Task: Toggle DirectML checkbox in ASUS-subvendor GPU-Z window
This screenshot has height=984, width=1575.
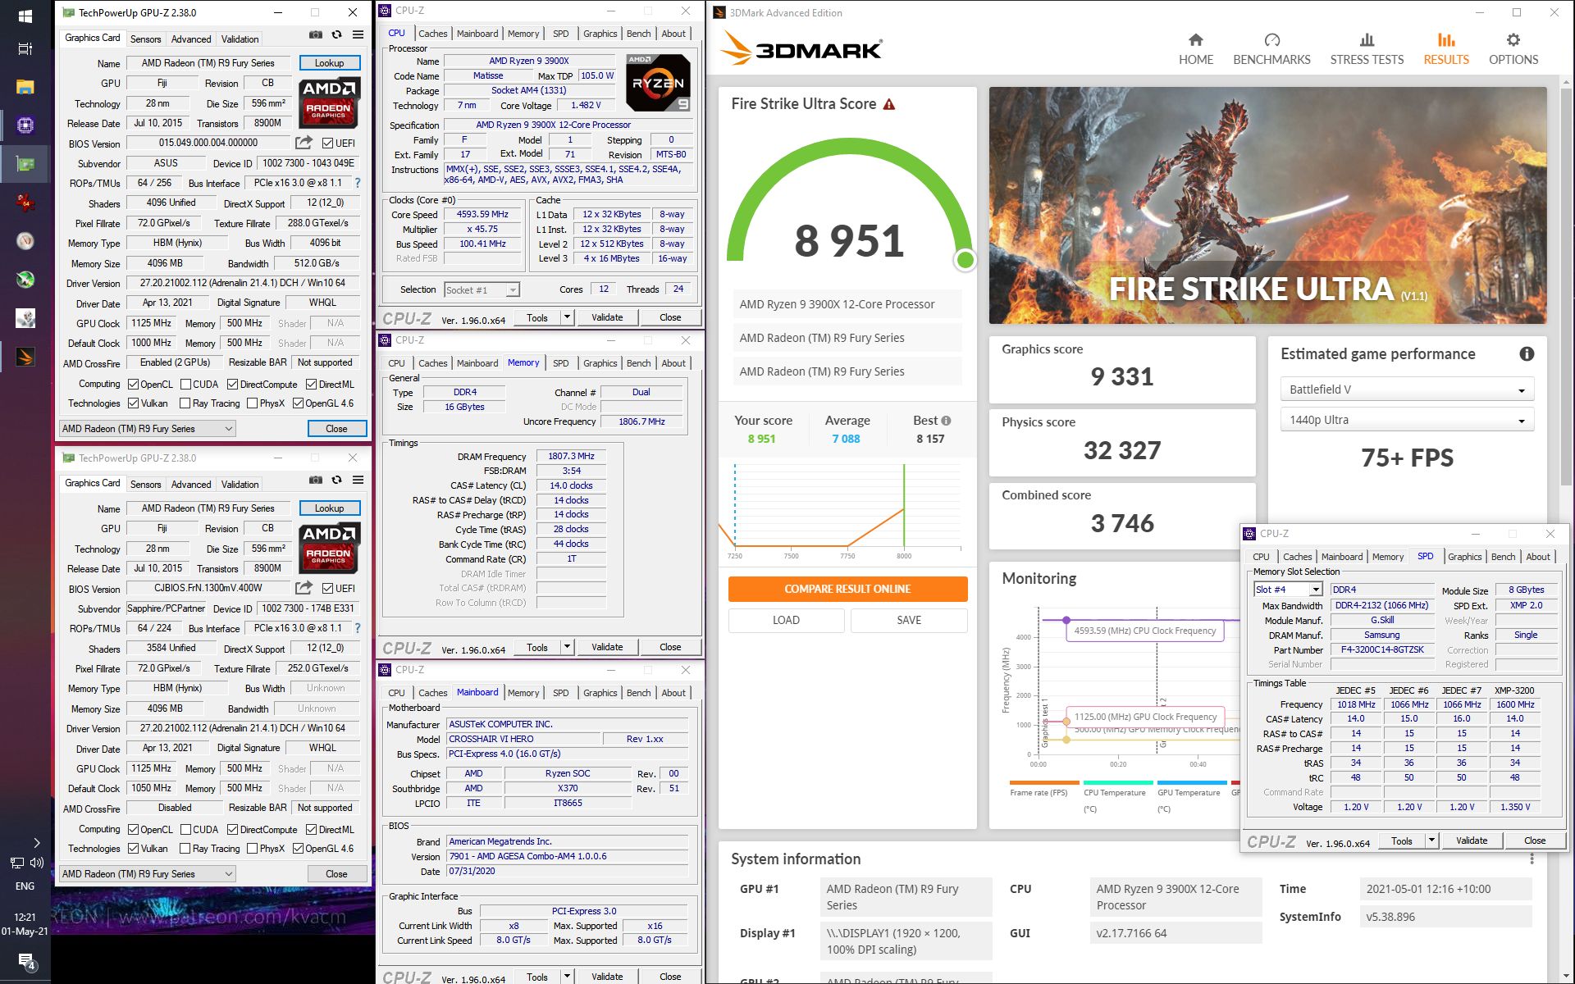Action: [312, 385]
